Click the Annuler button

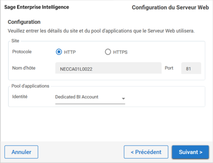21,152
